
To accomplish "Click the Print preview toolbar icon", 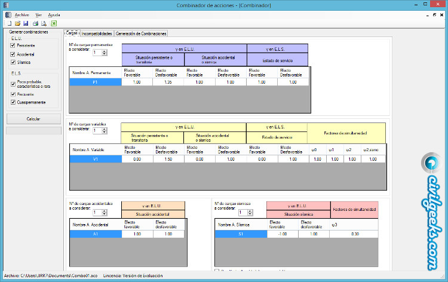I will 44,23.
